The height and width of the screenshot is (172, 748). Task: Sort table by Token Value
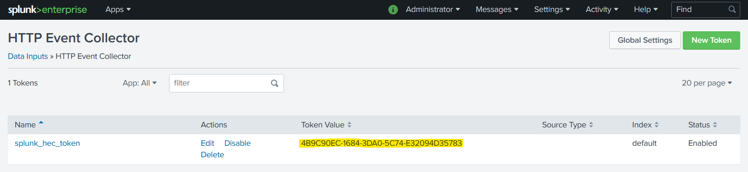(326, 125)
